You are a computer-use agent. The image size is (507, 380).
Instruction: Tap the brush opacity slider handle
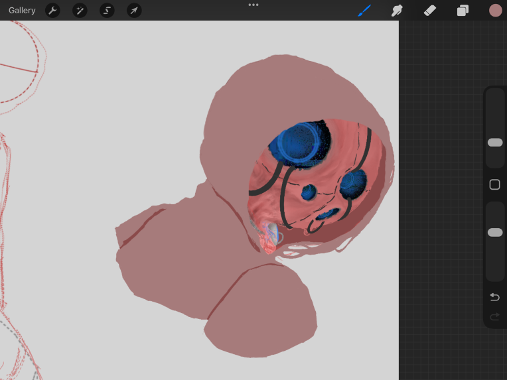tap(494, 232)
